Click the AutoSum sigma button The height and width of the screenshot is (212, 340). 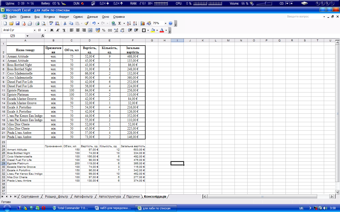point(120,23)
